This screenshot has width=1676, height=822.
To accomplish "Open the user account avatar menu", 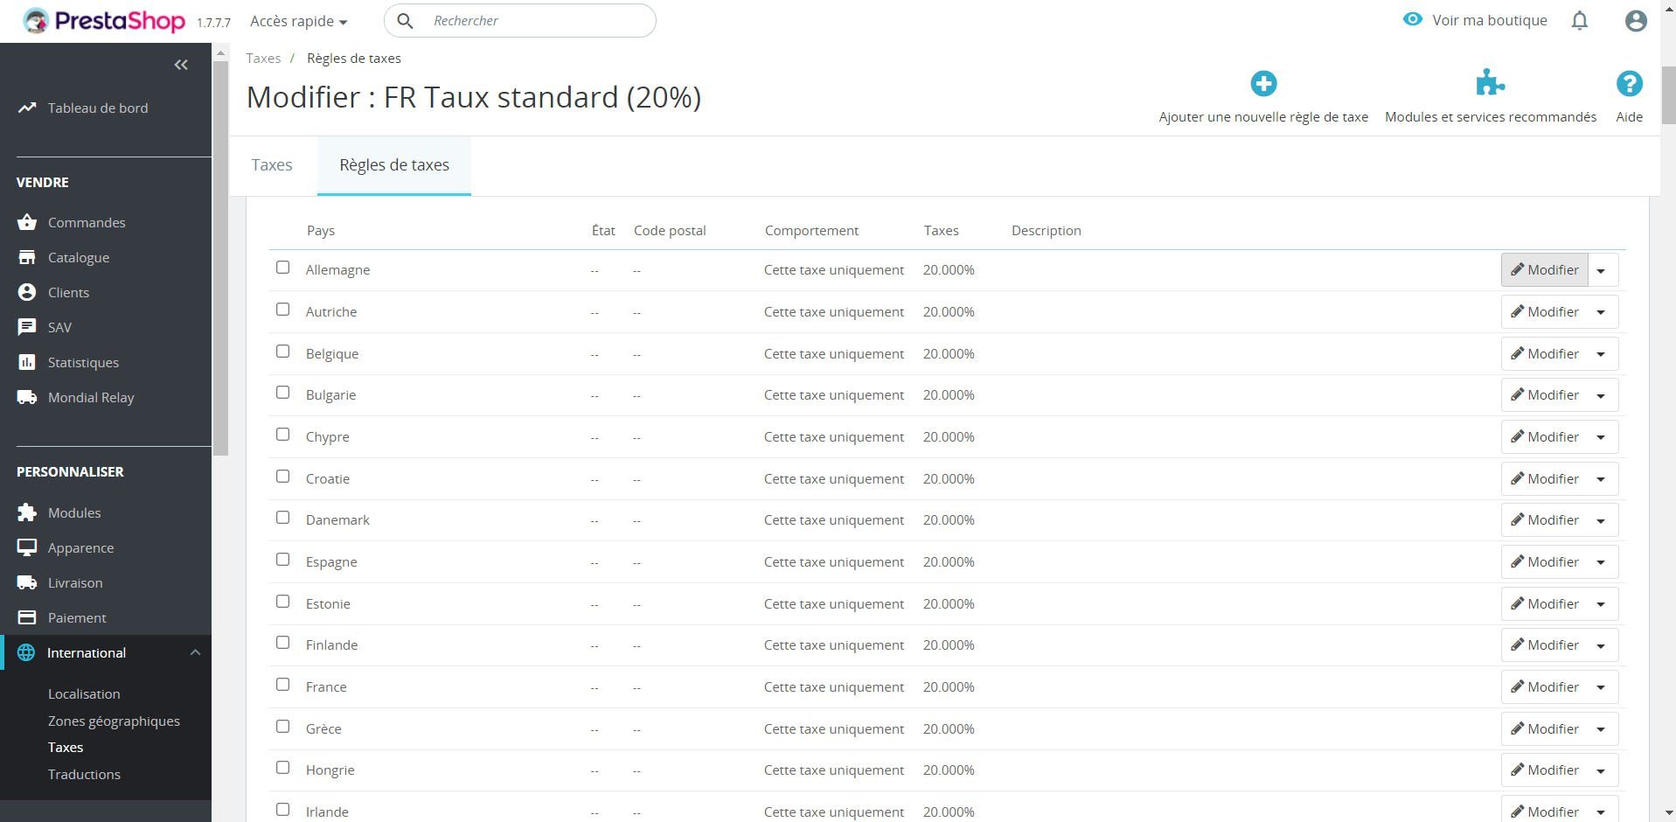I will click(1636, 21).
